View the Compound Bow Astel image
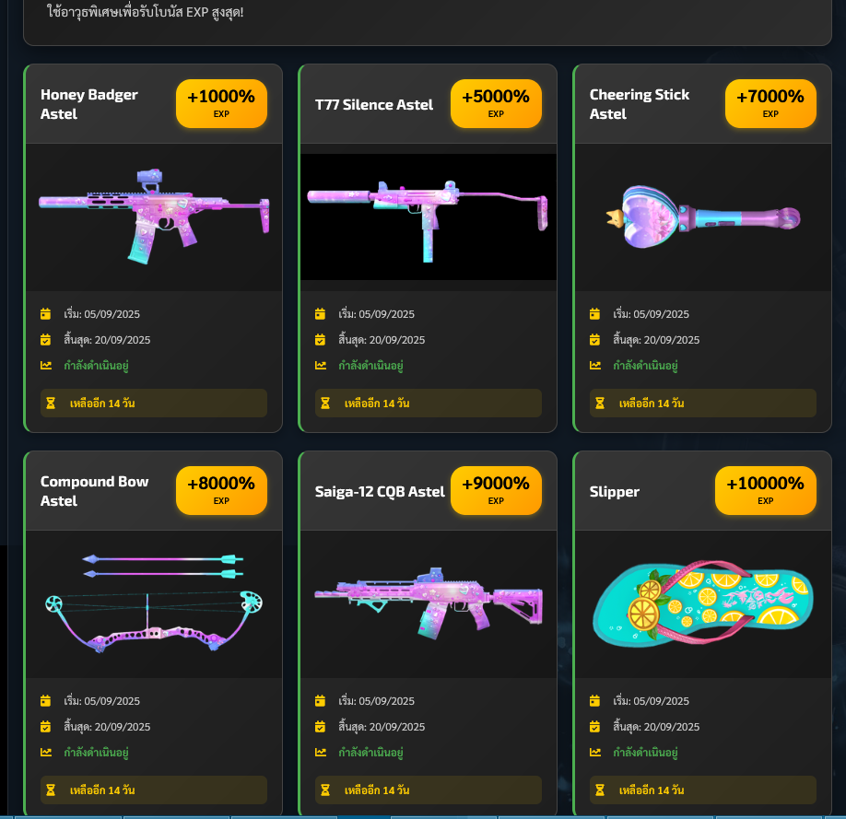This screenshot has width=846, height=819. tap(154, 603)
